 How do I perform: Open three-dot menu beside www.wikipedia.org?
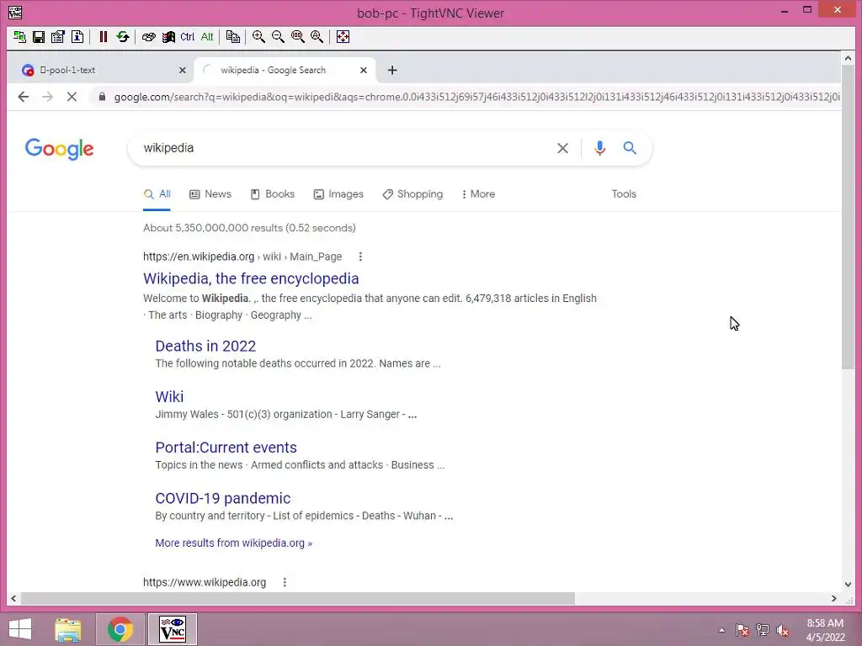click(285, 582)
